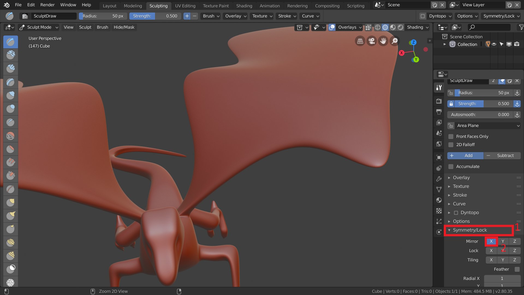This screenshot has height=295, width=524.
Task: Select the Scrape brush tool
Action: [x=11, y=176]
